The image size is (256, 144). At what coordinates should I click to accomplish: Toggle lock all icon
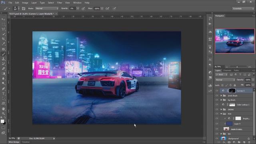pyautogui.click(x=235, y=85)
